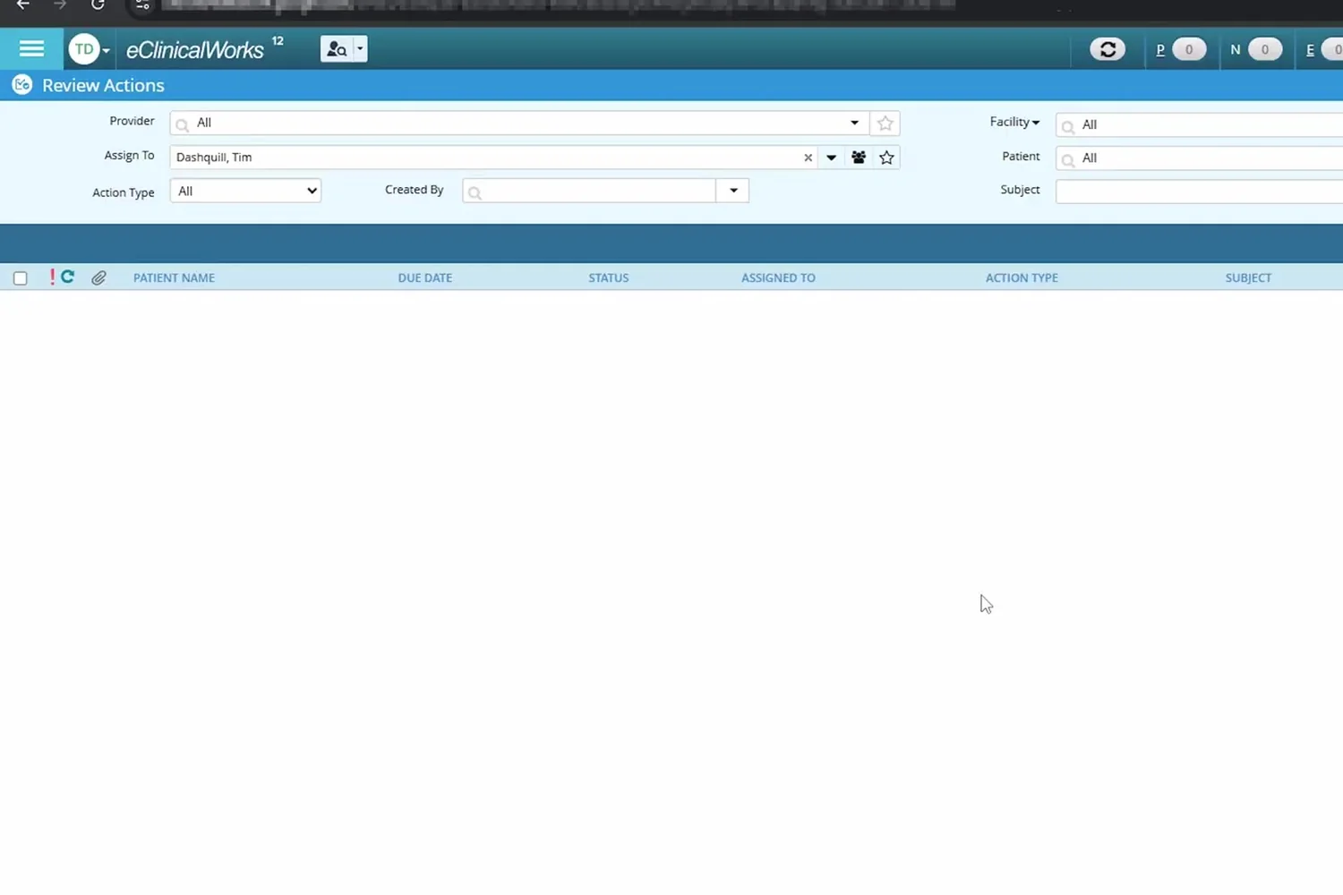Expand the Created By dropdown arrow
Screen dimensions: 1343x895
(733, 191)
